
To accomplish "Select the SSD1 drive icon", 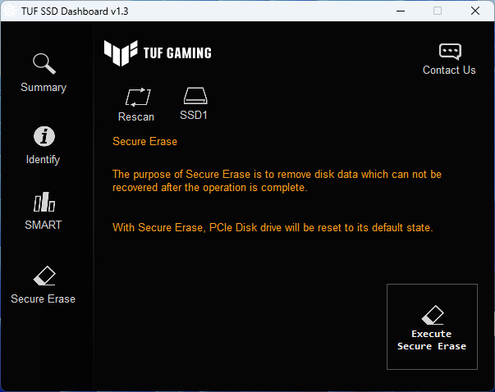I will (x=195, y=96).
